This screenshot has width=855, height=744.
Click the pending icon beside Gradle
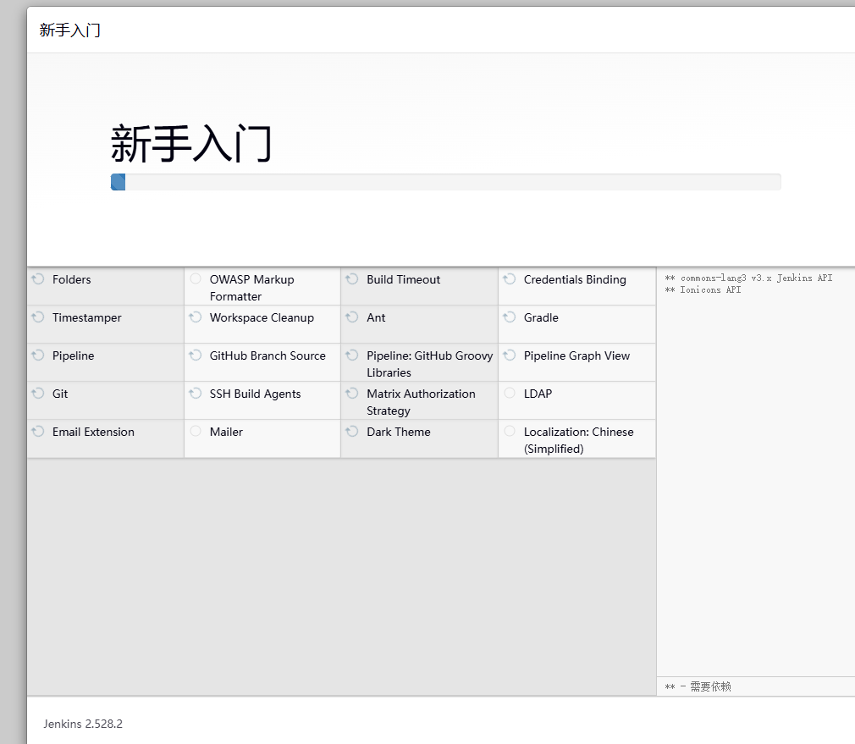[x=510, y=317]
